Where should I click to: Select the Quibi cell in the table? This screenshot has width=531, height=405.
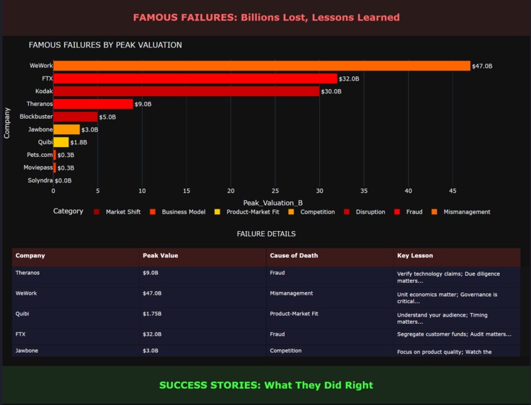pos(76,318)
